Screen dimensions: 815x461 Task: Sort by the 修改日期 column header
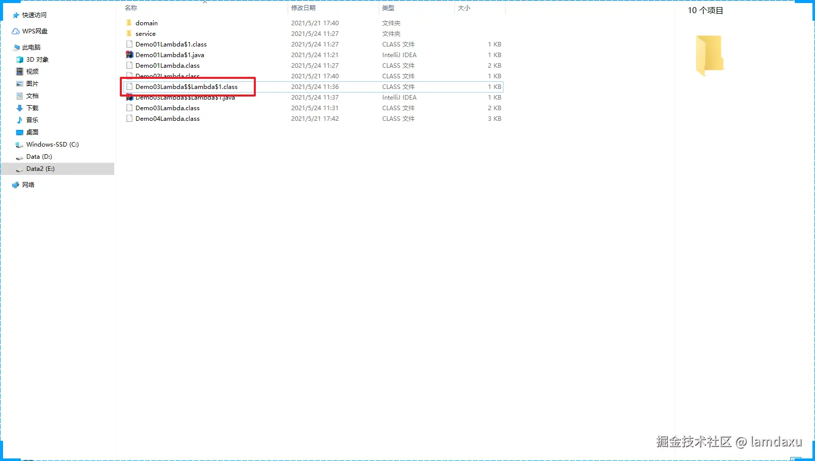point(303,8)
